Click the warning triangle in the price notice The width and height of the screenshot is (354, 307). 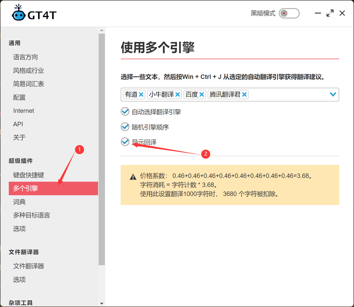point(133,176)
